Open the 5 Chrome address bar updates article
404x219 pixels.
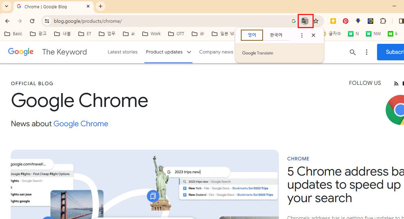[346, 185]
